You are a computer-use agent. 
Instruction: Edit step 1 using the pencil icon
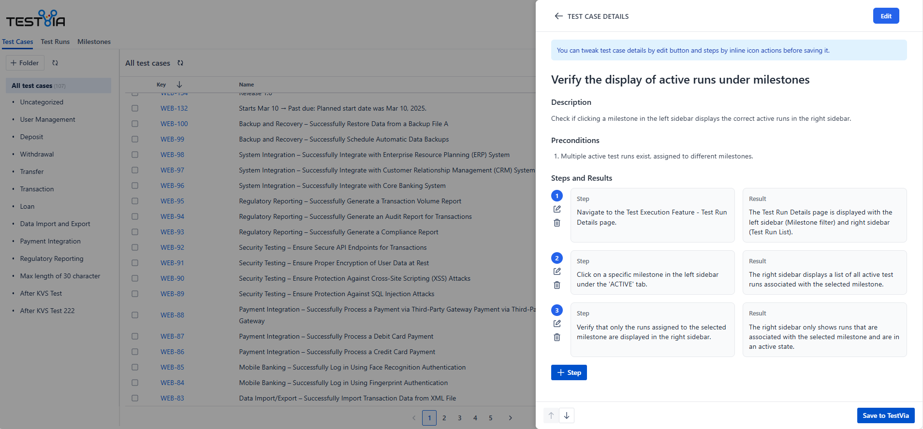pos(557,209)
